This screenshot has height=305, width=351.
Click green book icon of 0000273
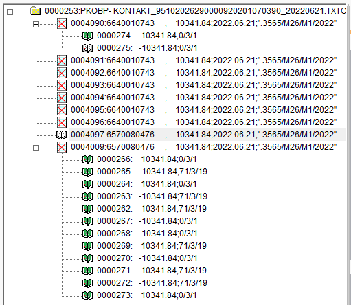click(x=87, y=295)
